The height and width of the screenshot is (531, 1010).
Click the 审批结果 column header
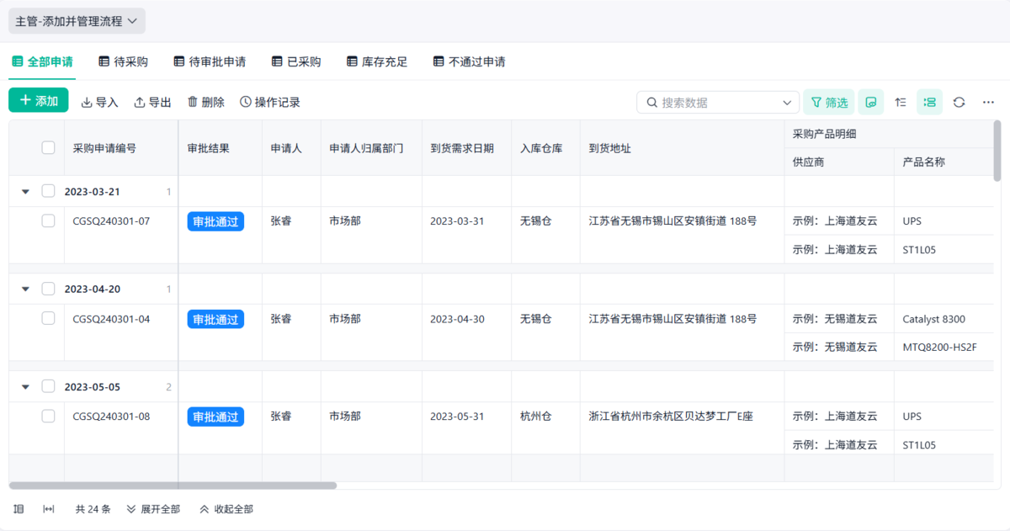(220, 148)
